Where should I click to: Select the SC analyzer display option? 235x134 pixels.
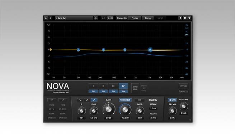tap(187, 31)
